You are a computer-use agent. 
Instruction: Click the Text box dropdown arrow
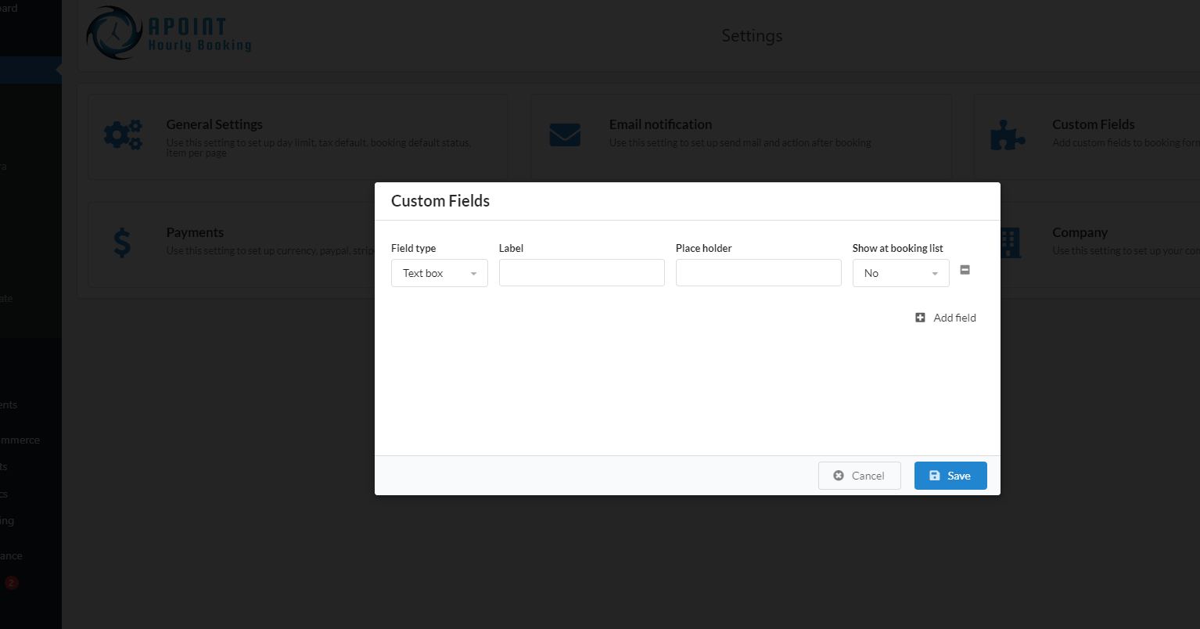(473, 274)
